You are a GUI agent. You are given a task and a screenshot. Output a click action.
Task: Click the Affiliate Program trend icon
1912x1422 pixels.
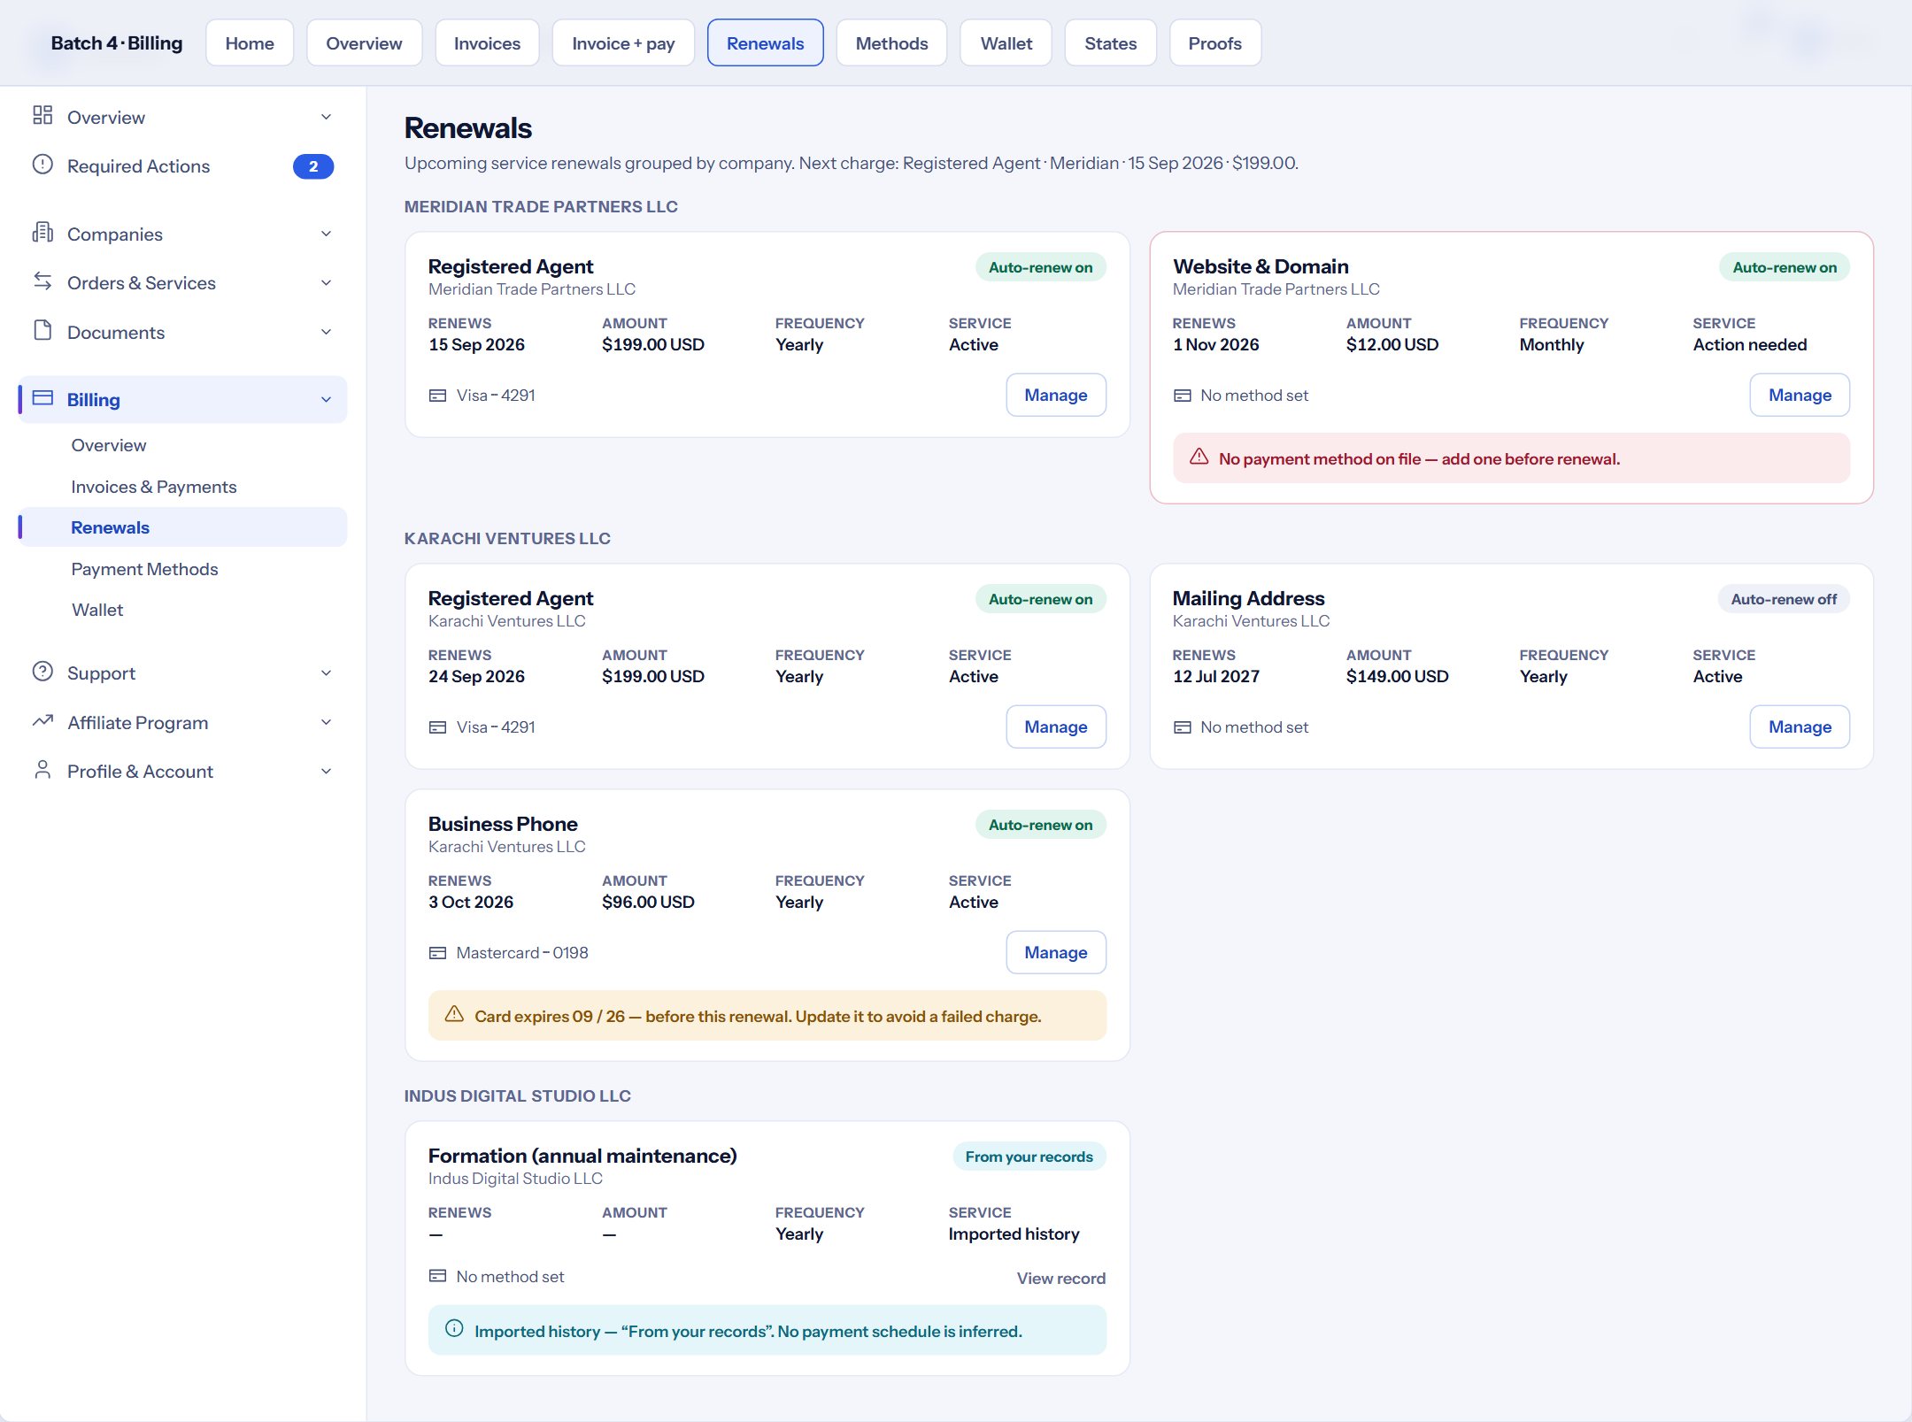pyautogui.click(x=42, y=721)
